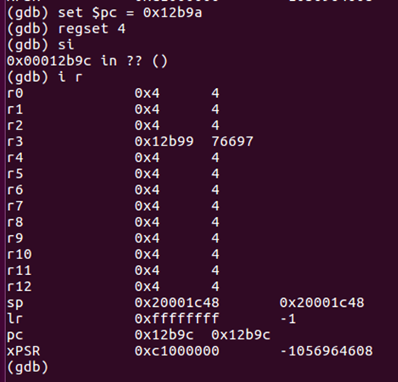Click the 'i r' info registers command
This screenshot has height=382, width=398.
click(71, 77)
